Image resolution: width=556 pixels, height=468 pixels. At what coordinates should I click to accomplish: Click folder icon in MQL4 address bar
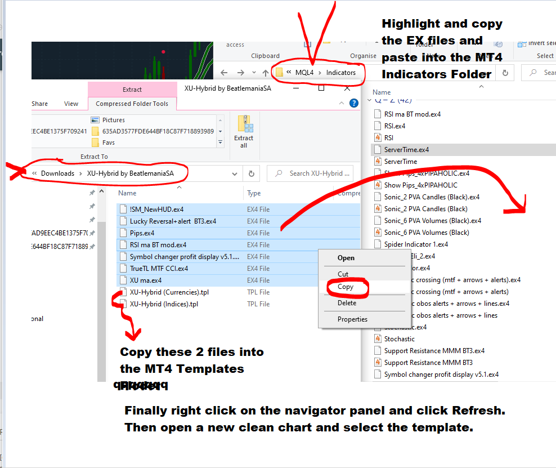tap(280, 73)
